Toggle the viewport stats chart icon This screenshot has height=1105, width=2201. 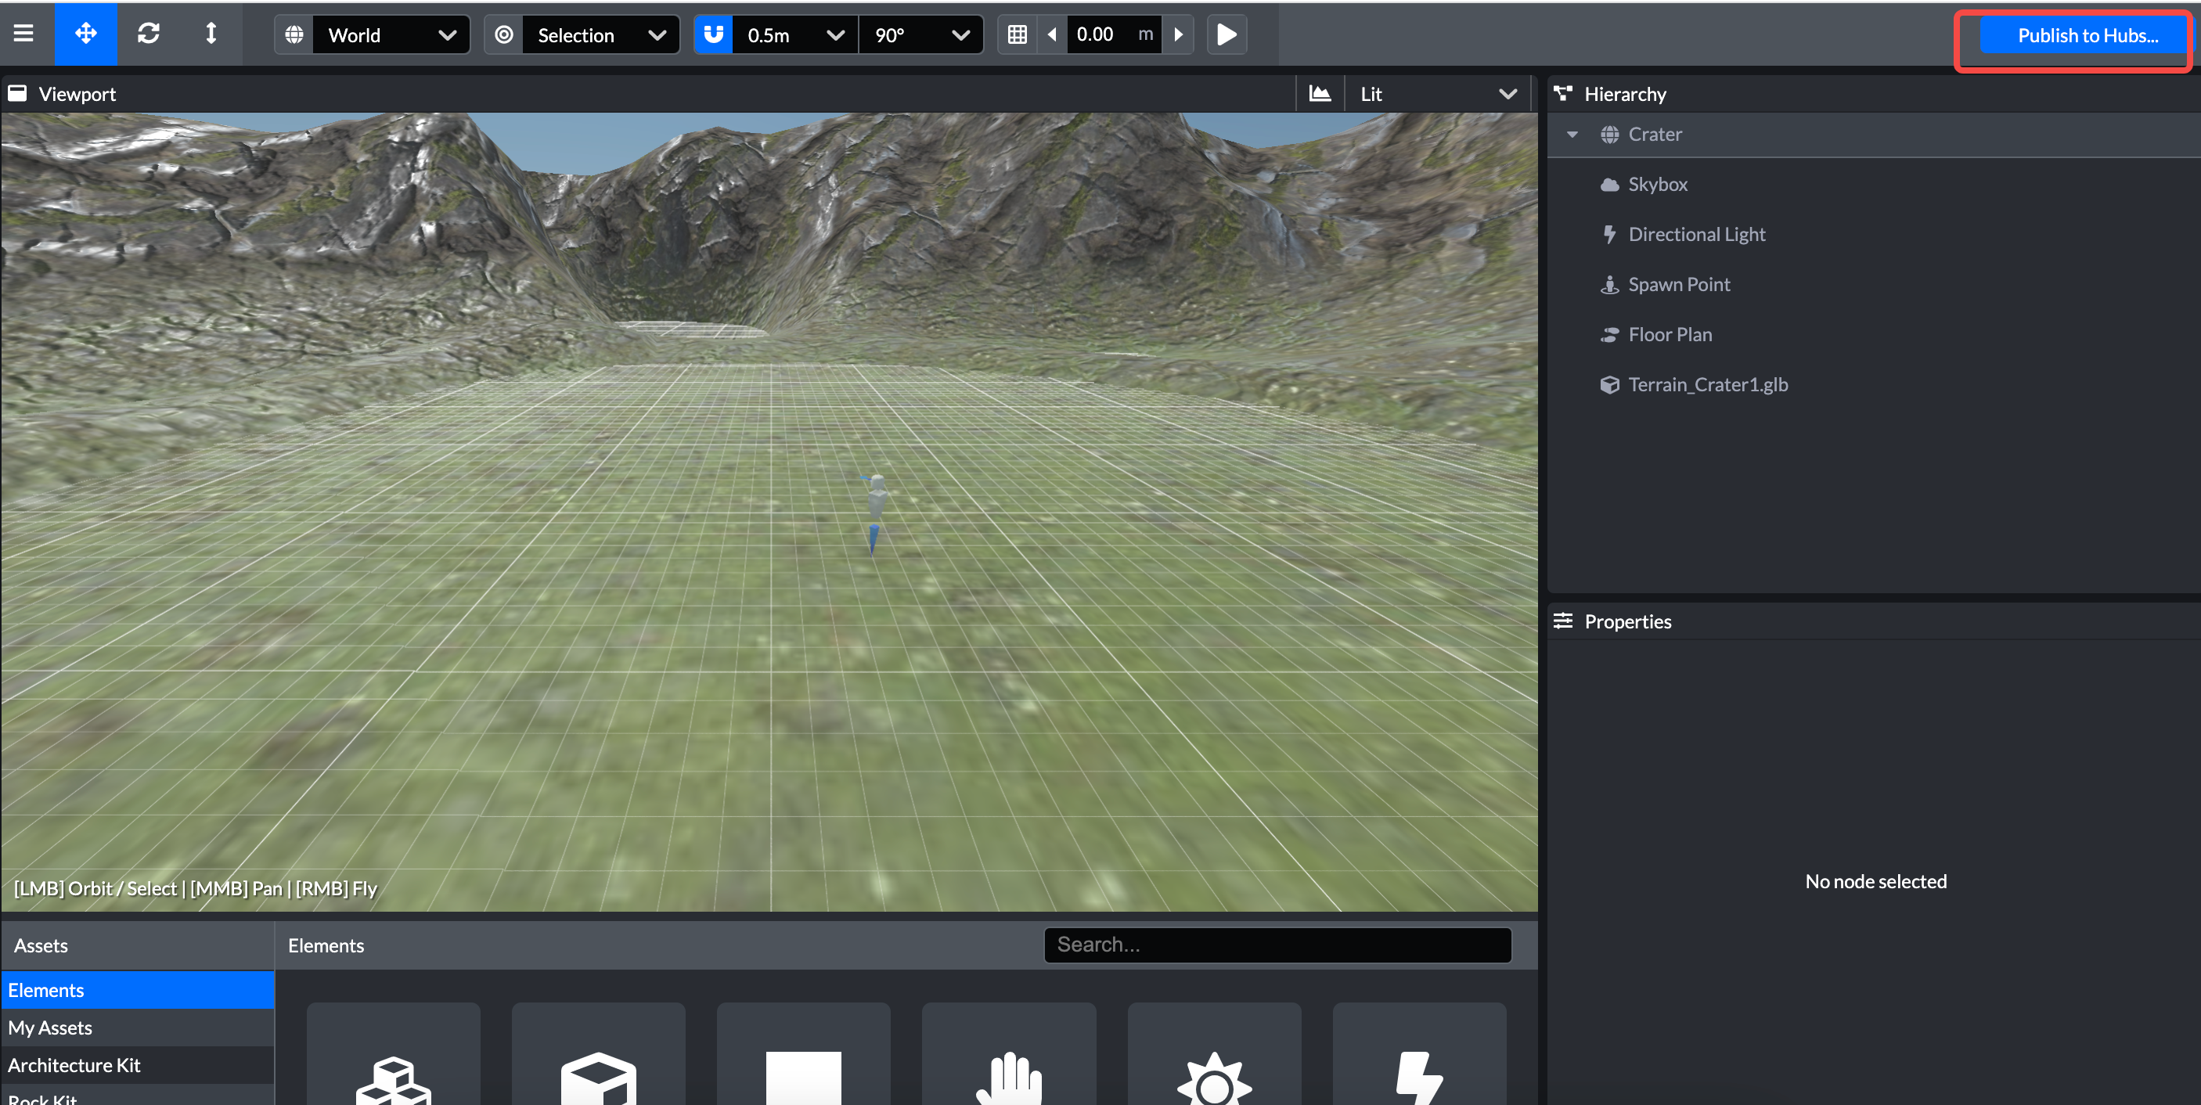(1319, 94)
